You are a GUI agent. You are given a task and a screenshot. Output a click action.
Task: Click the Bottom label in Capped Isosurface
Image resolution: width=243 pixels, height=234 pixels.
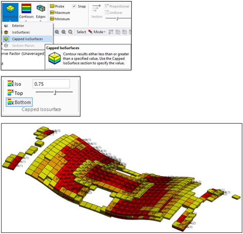point(23,102)
